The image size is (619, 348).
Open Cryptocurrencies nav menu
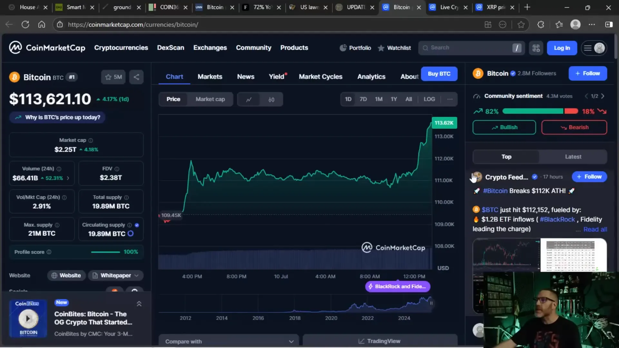click(121, 48)
